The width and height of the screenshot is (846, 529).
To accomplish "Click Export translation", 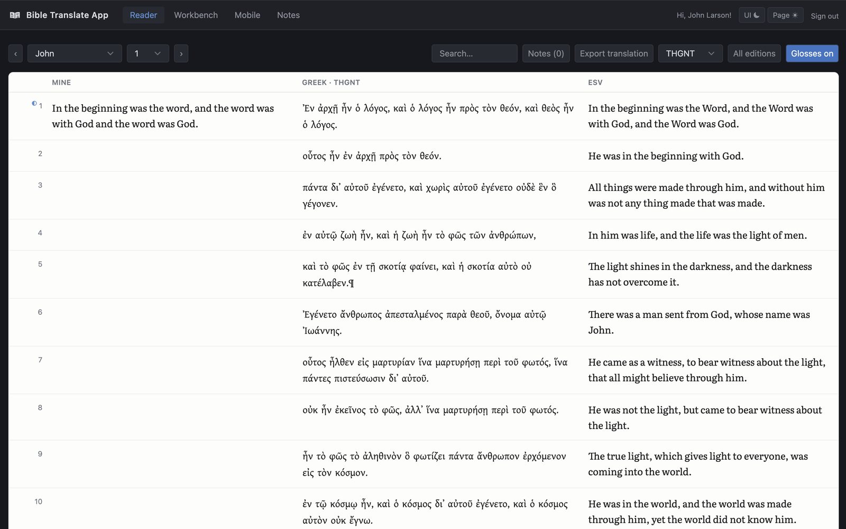I will pyautogui.click(x=614, y=53).
